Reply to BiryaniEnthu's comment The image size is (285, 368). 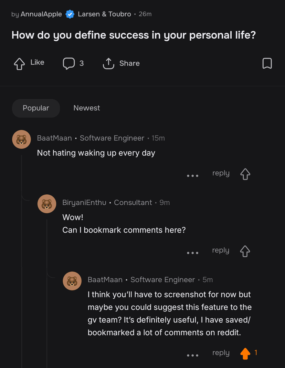click(x=221, y=250)
